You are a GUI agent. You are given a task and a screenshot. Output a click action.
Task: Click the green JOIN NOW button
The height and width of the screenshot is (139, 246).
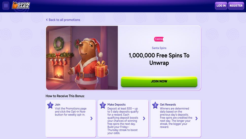pos(159,81)
